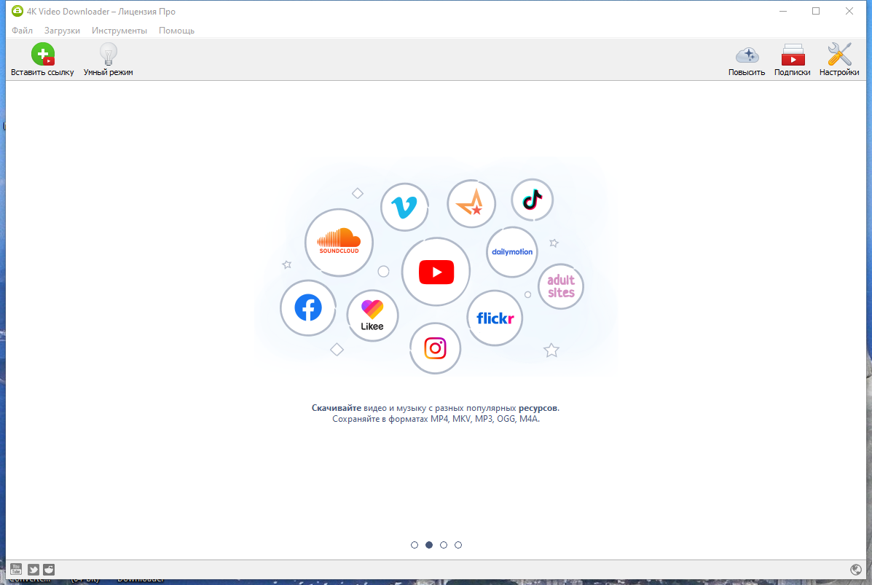
Task: Click the SoundCloud logo bubble
Action: click(339, 243)
